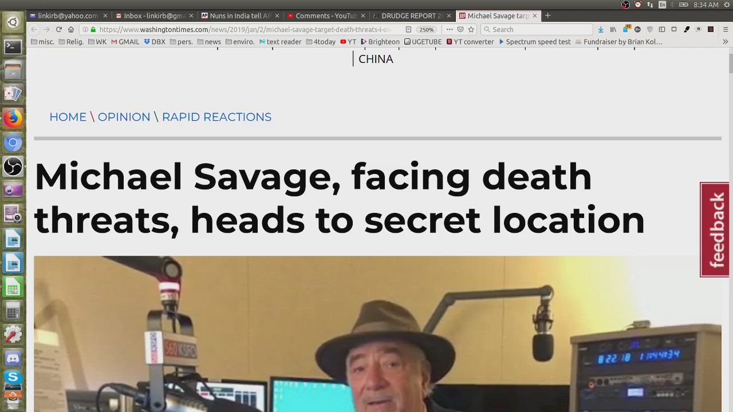Open the Firefox Library icon

pyautogui.click(x=613, y=29)
